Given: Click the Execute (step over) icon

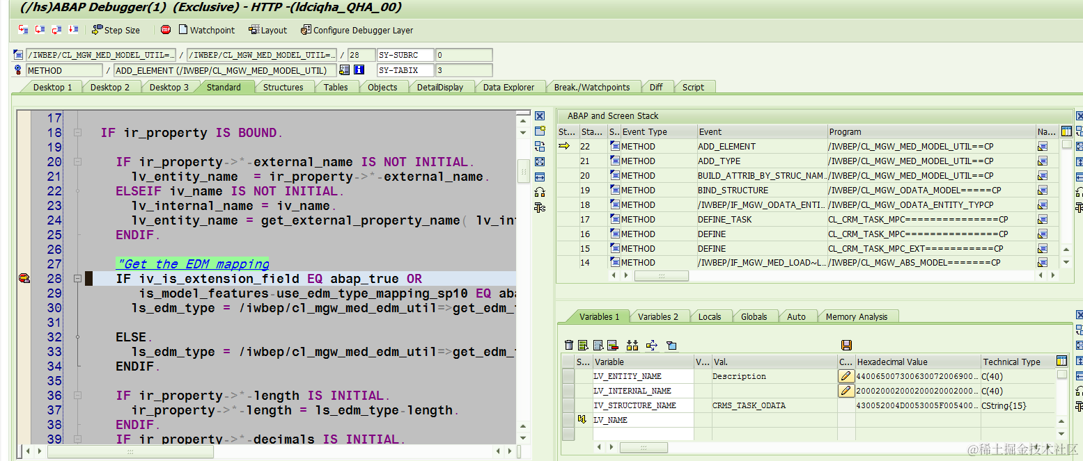Looking at the screenshot, I should 40,30.
